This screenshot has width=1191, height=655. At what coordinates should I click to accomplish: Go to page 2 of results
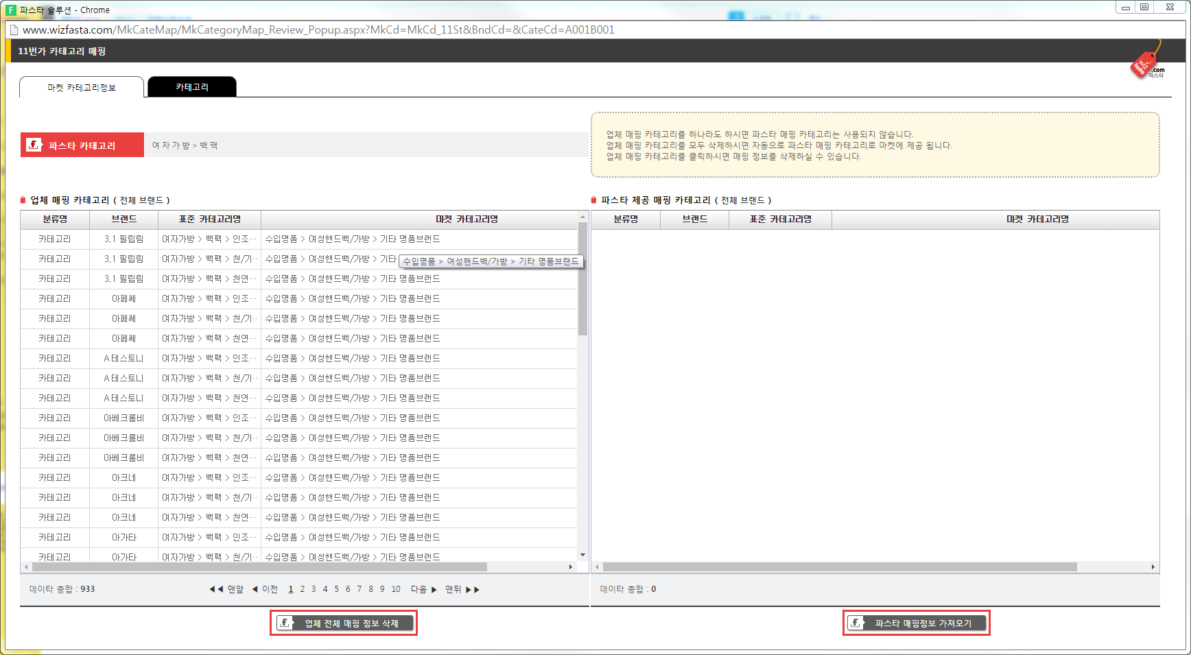pos(302,589)
